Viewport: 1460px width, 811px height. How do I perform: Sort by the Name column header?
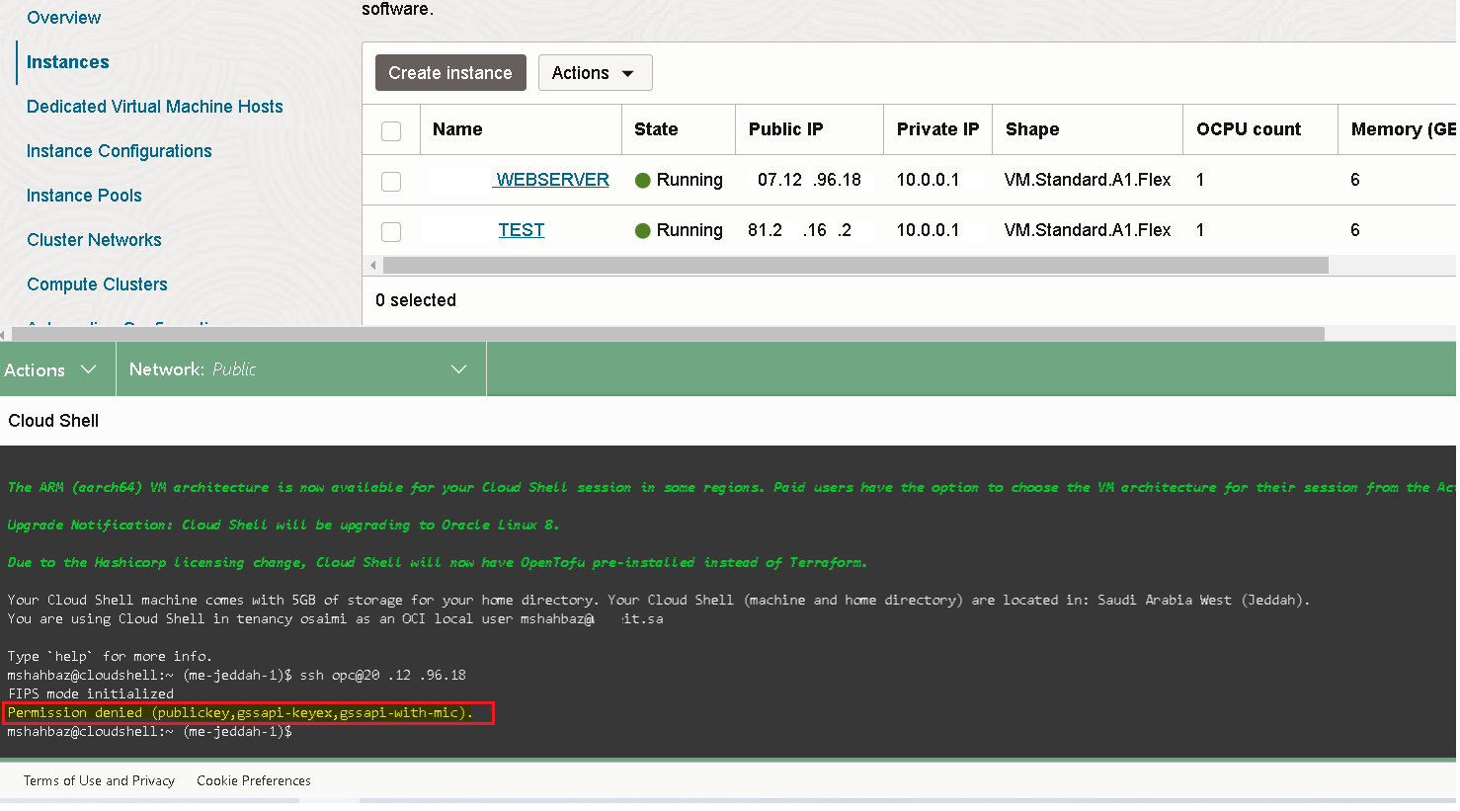pos(457,129)
